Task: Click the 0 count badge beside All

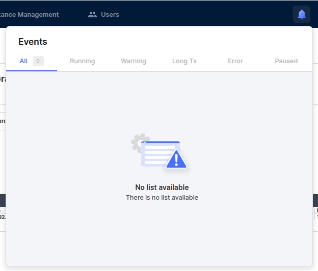Action: pos(38,61)
